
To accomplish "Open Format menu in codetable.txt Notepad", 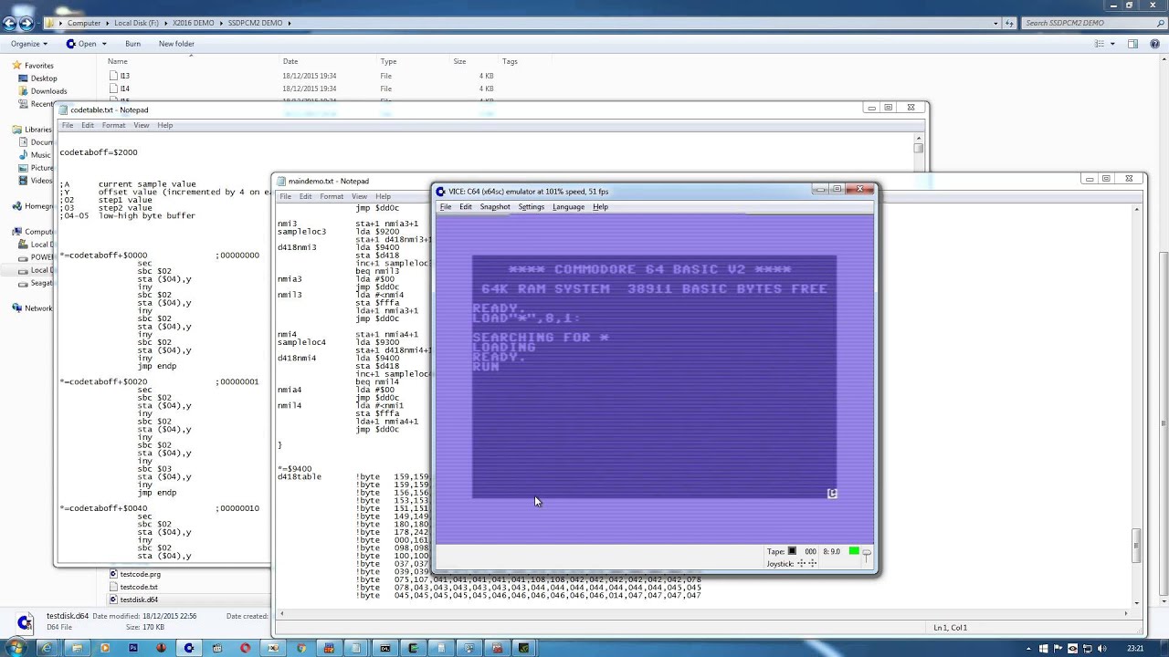I will [113, 125].
